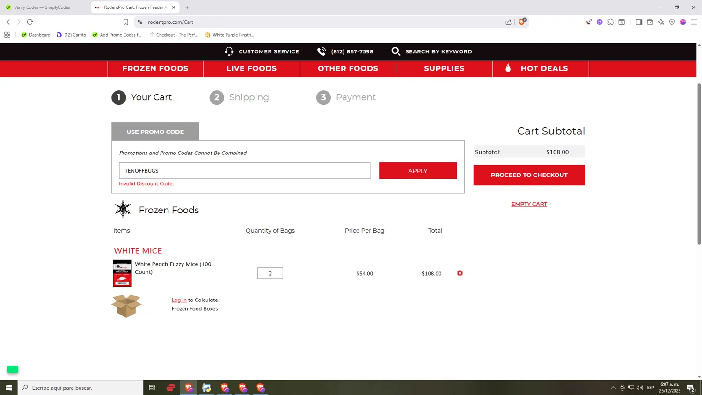The width and height of the screenshot is (702, 395).
Task: Open the notification center icon
Action: point(690,388)
